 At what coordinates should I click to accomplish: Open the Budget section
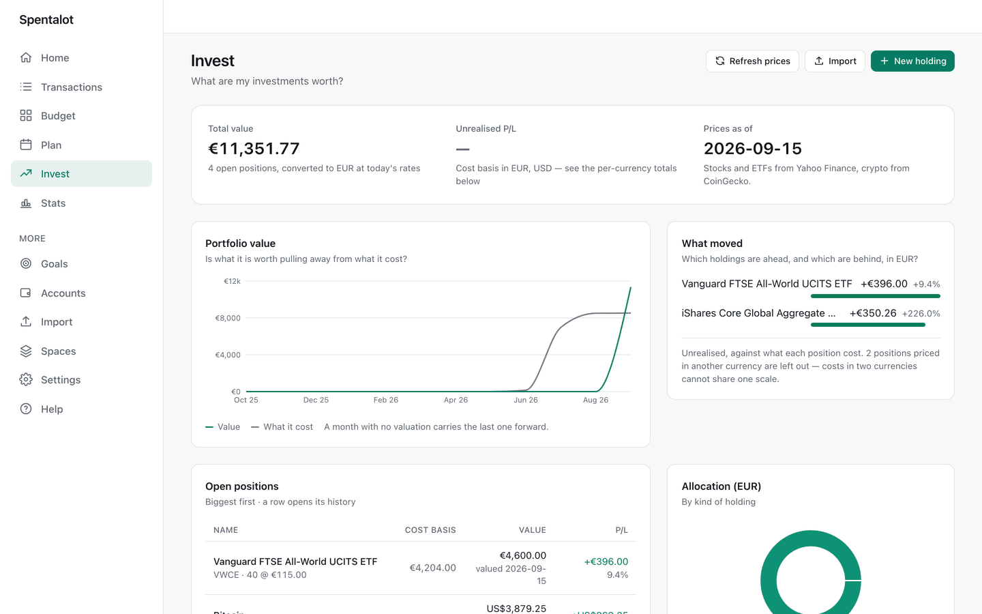(81, 116)
